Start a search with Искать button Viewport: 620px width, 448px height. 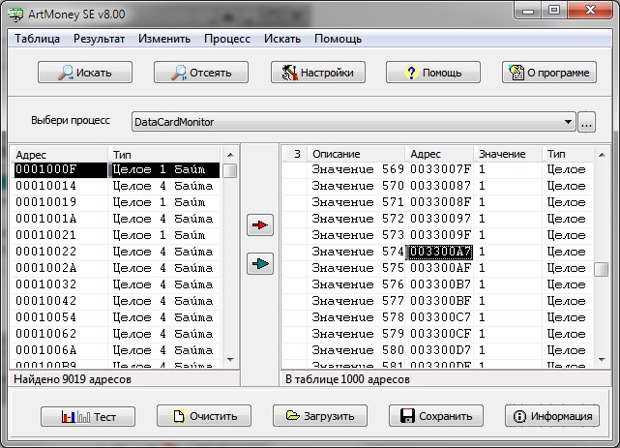point(85,73)
